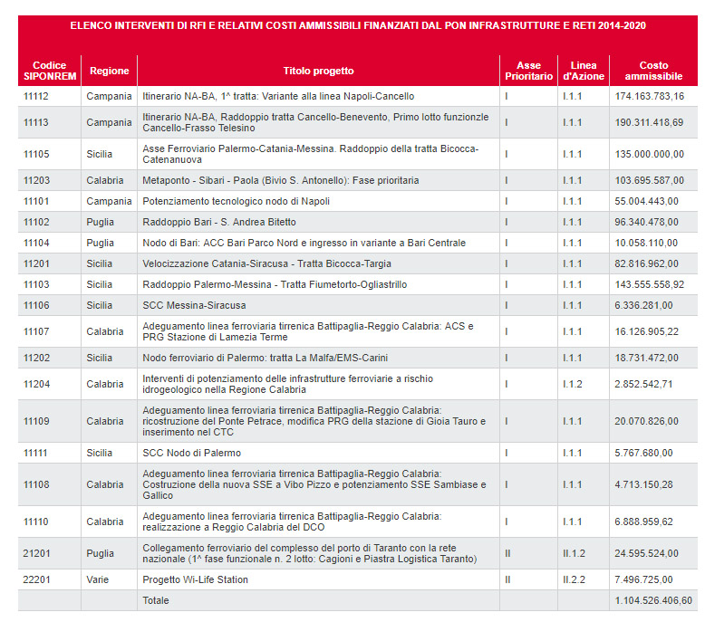The image size is (705, 622).
Task: Select cost value 24.595.524,00
Action: tap(646, 553)
